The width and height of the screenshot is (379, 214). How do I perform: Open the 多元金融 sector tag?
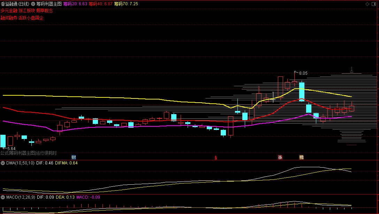tap(9, 11)
